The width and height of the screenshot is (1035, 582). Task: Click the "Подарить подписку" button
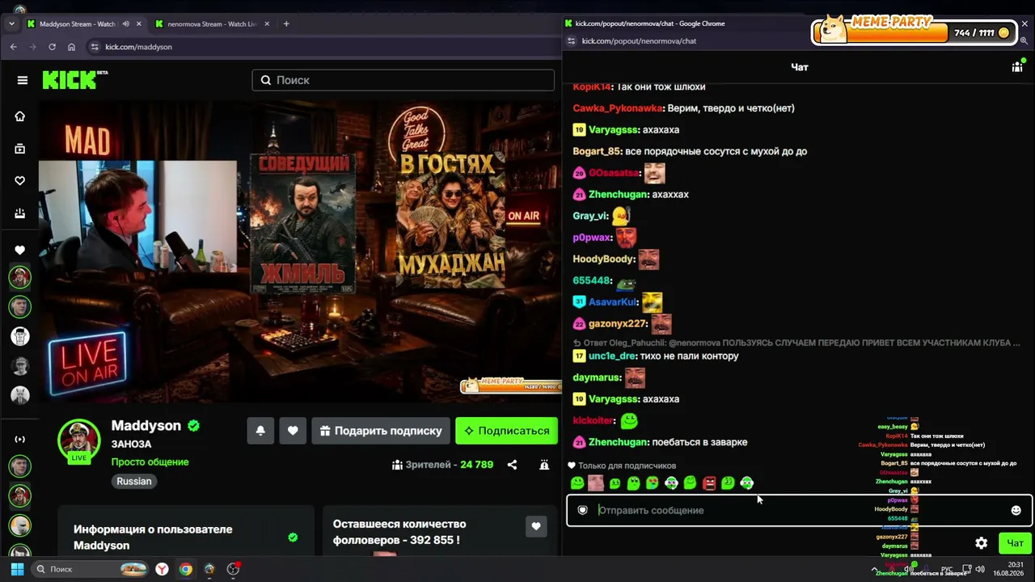379,431
